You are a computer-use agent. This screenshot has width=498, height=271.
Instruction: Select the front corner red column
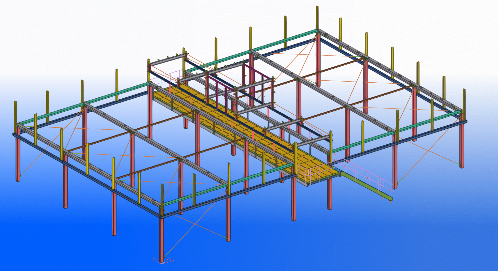(161, 239)
